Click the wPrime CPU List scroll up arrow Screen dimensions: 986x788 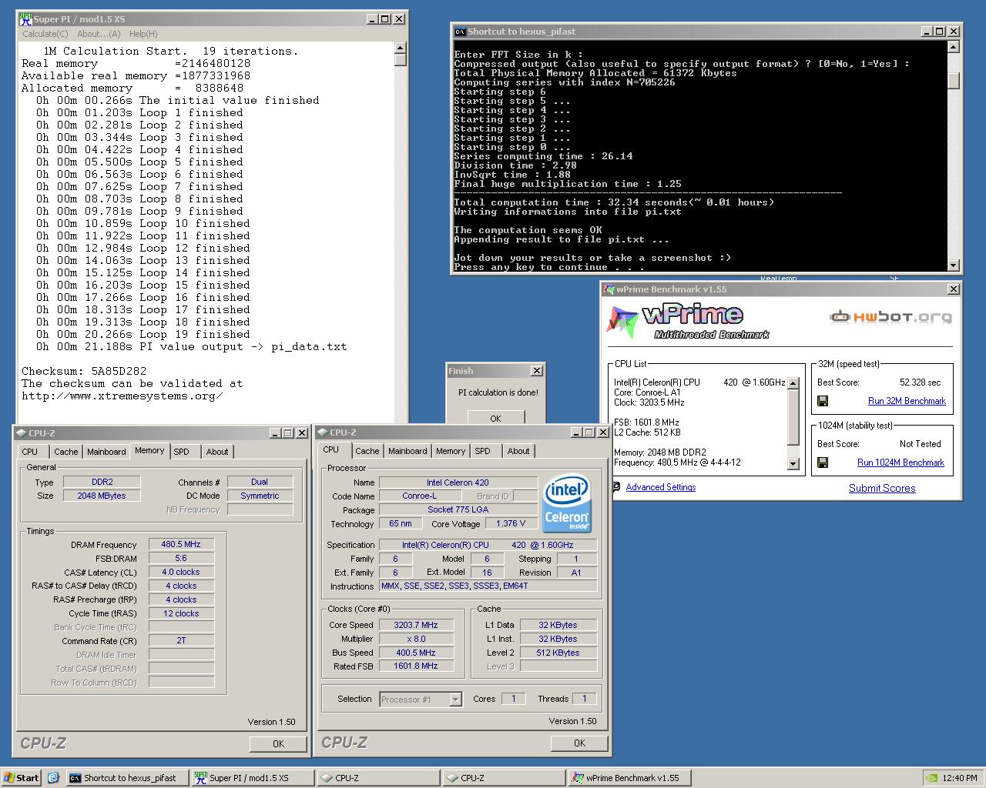tap(793, 383)
